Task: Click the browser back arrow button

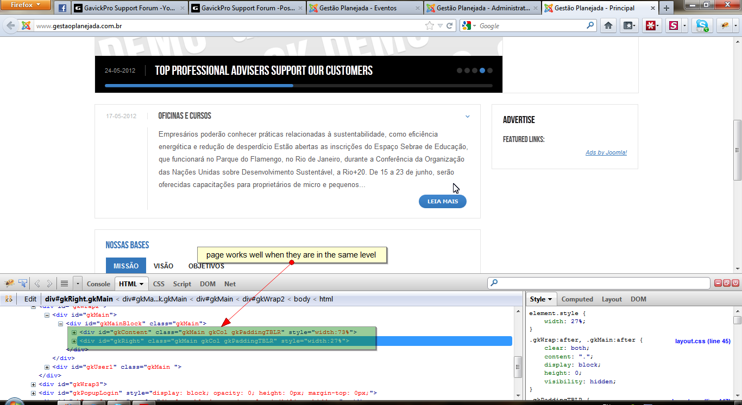Action: coord(10,25)
